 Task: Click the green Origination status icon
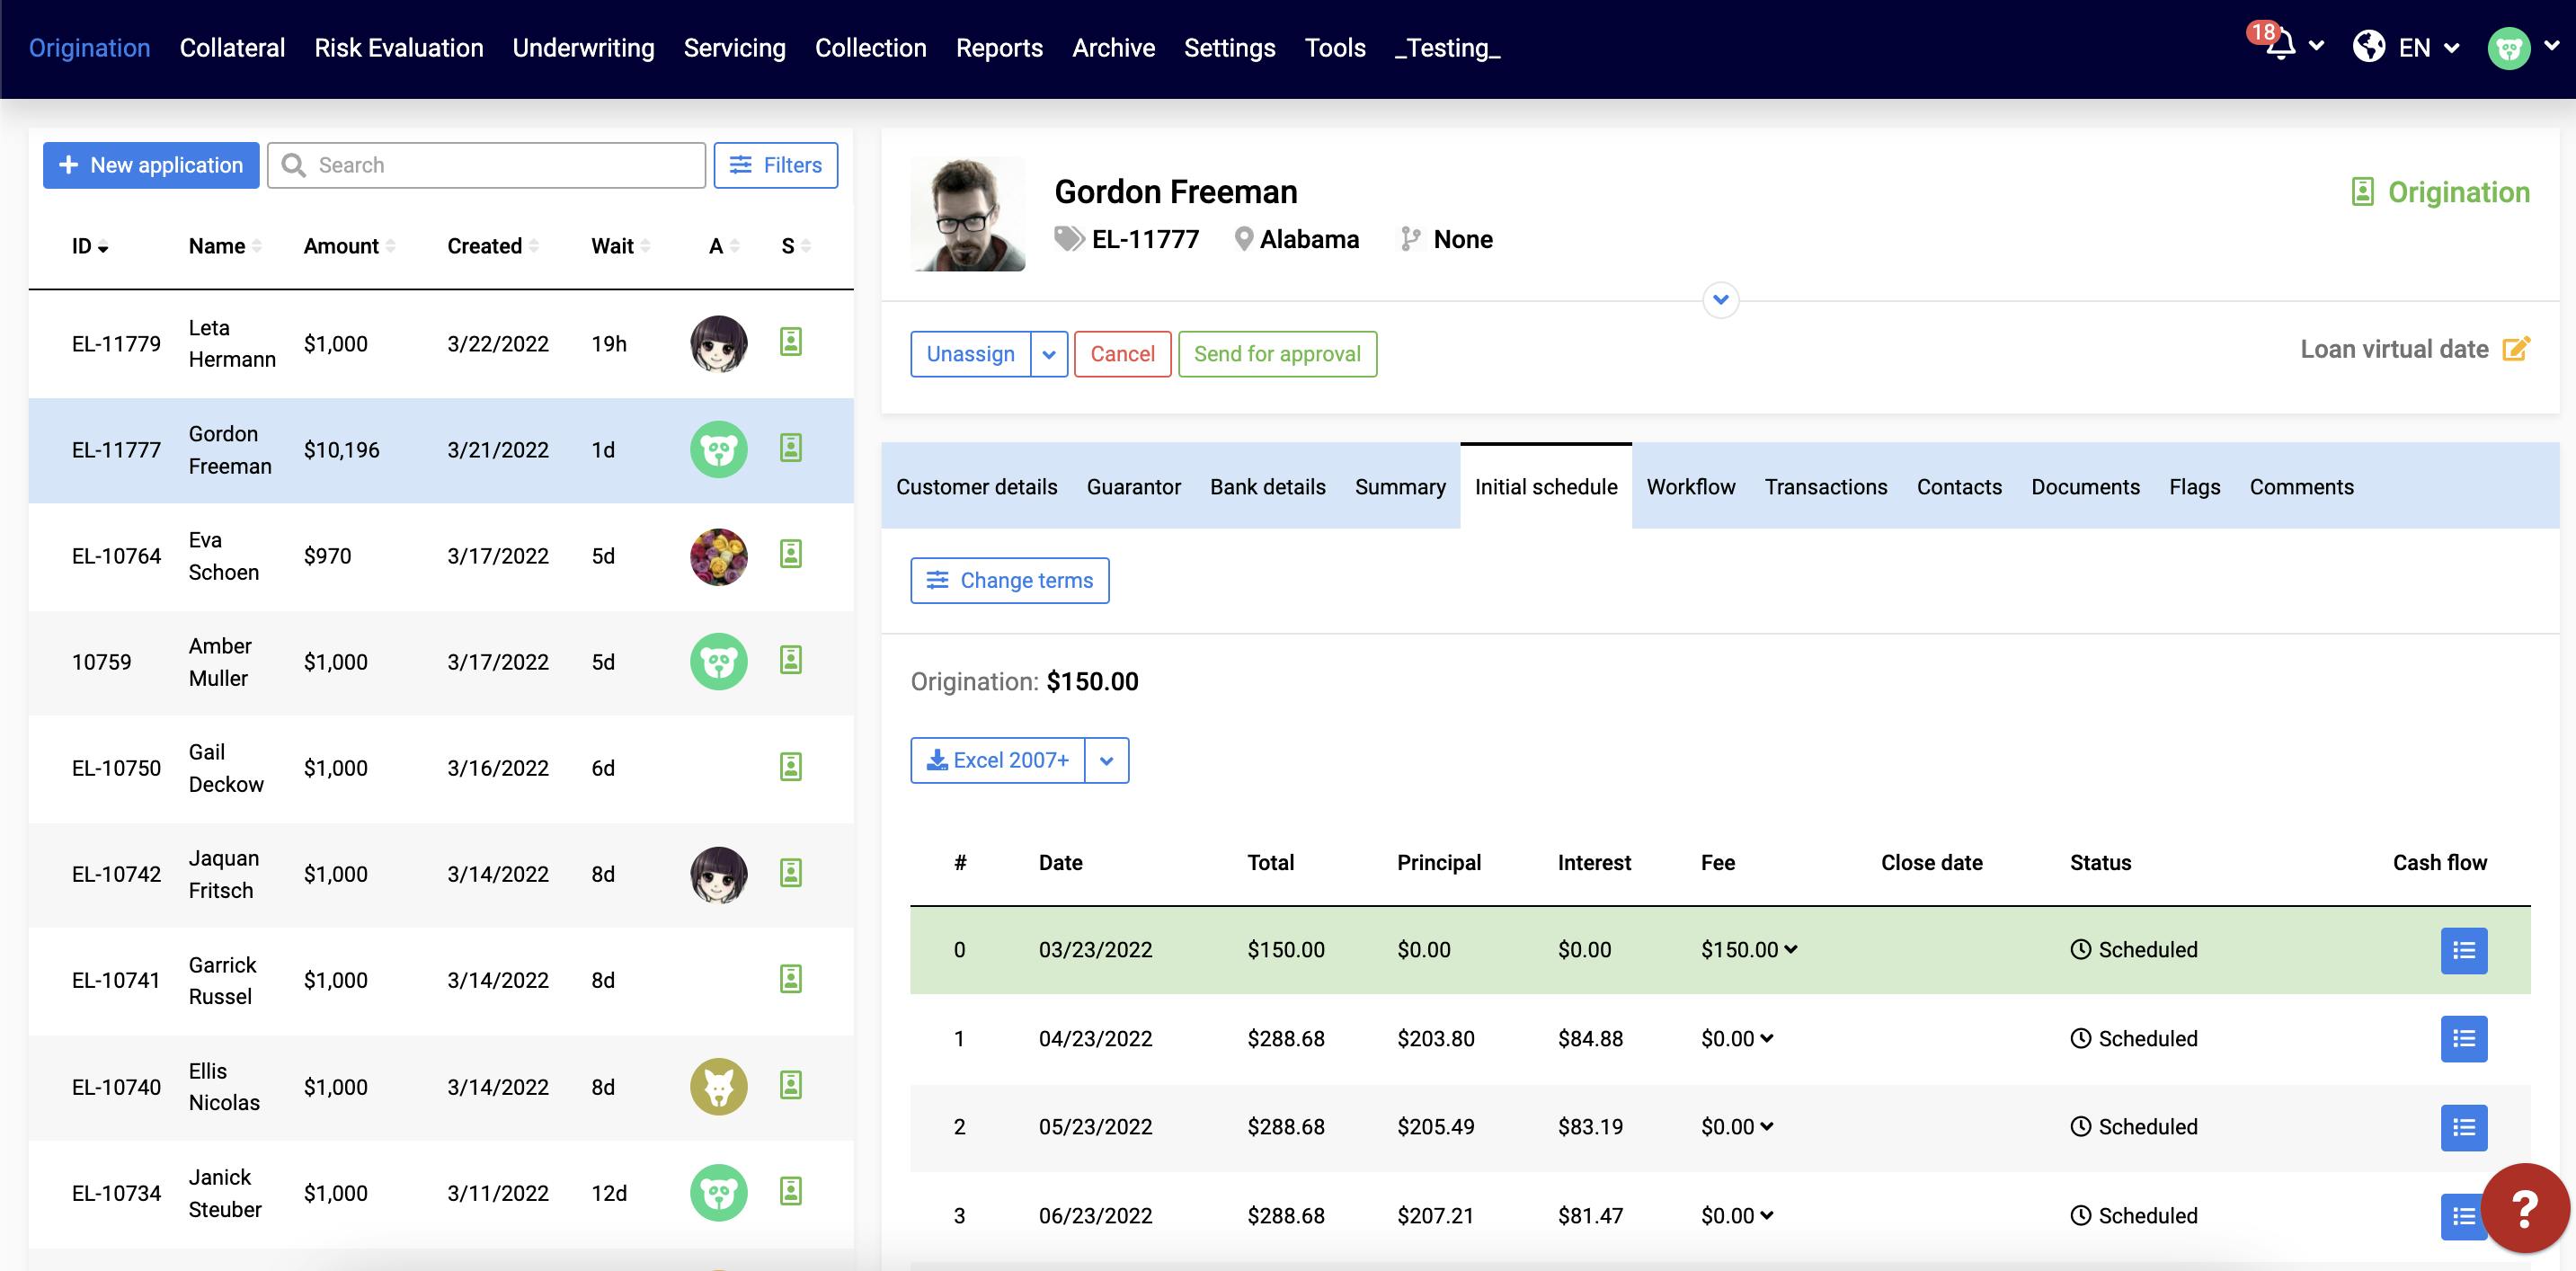point(2363,192)
